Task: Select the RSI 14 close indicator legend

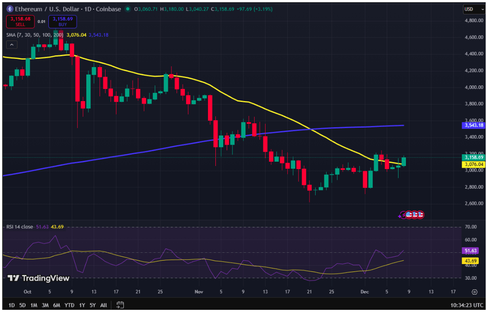Action: (x=20, y=227)
